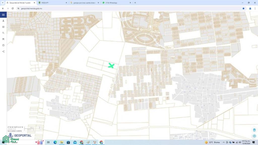This screenshot has height=145, width=258.
Task: Launch Microsoft Edge from taskbar
Action: [55, 142]
